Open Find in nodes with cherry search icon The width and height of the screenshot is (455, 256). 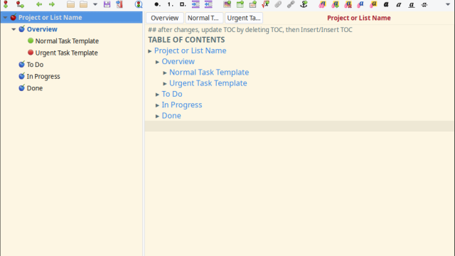(x=139, y=4)
